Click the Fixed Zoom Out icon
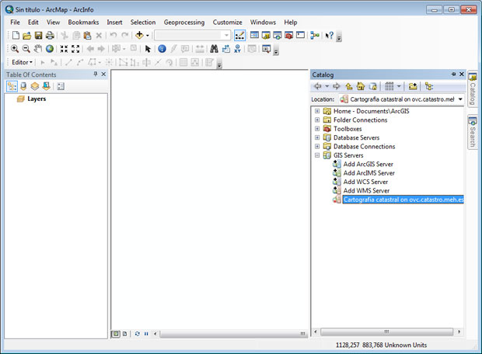This screenshot has height=354, width=482. point(75,48)
